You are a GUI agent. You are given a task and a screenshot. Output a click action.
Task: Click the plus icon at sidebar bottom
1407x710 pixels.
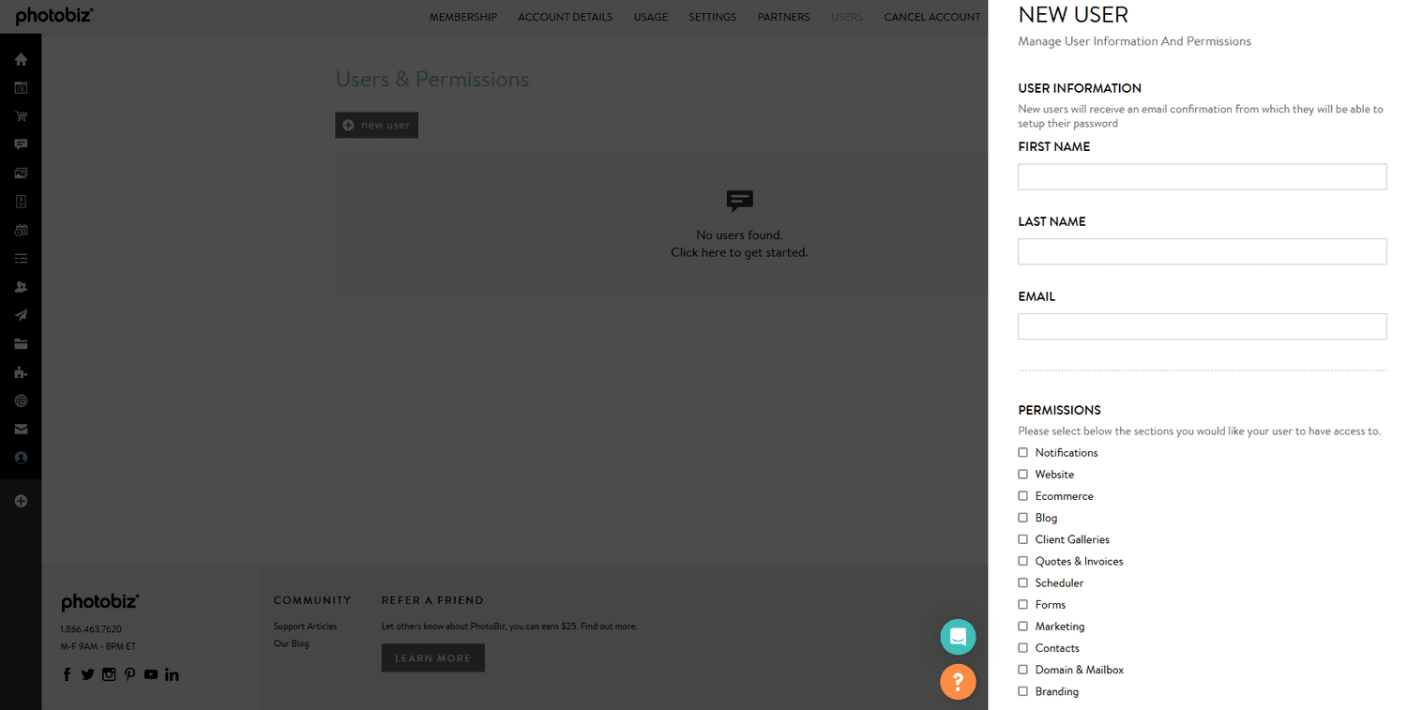coord(21,501)
